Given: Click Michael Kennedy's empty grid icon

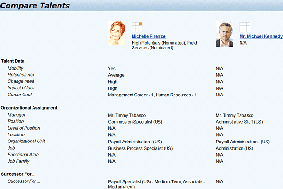Looking at the screenshot, I should coord(244,27).
